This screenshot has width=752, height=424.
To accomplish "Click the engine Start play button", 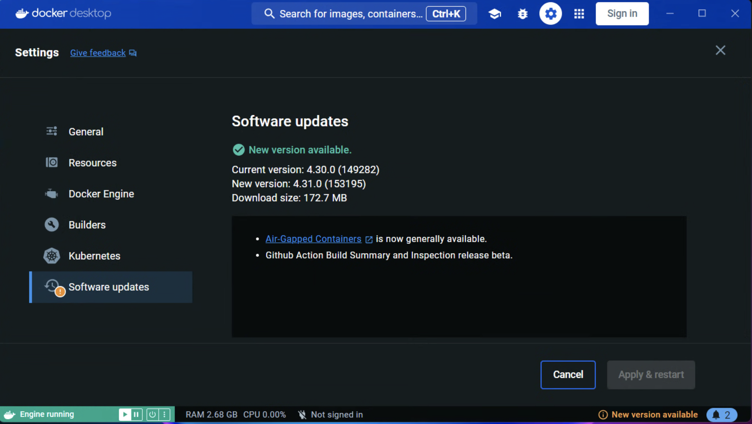I will 125,414.
